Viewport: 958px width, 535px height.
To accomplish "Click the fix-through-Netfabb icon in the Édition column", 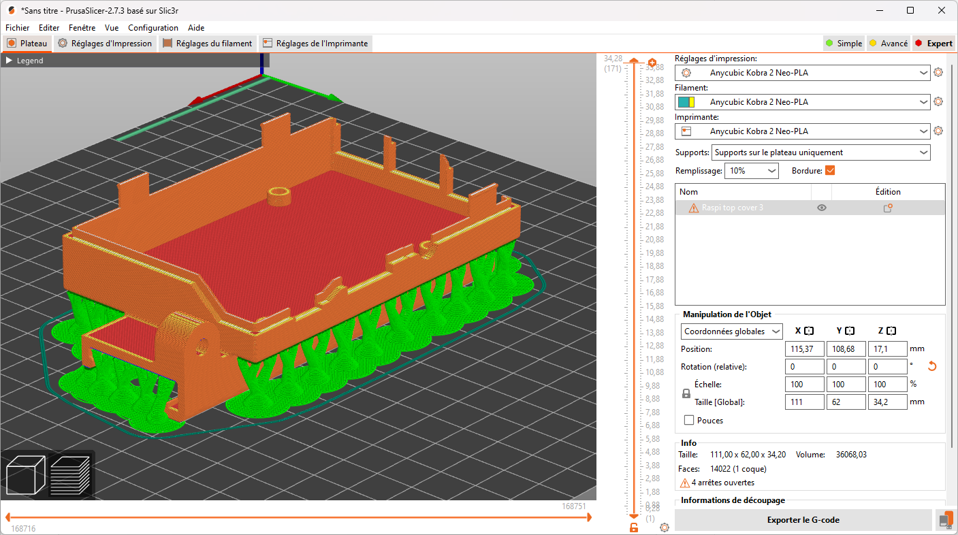I will pos(888,208).
